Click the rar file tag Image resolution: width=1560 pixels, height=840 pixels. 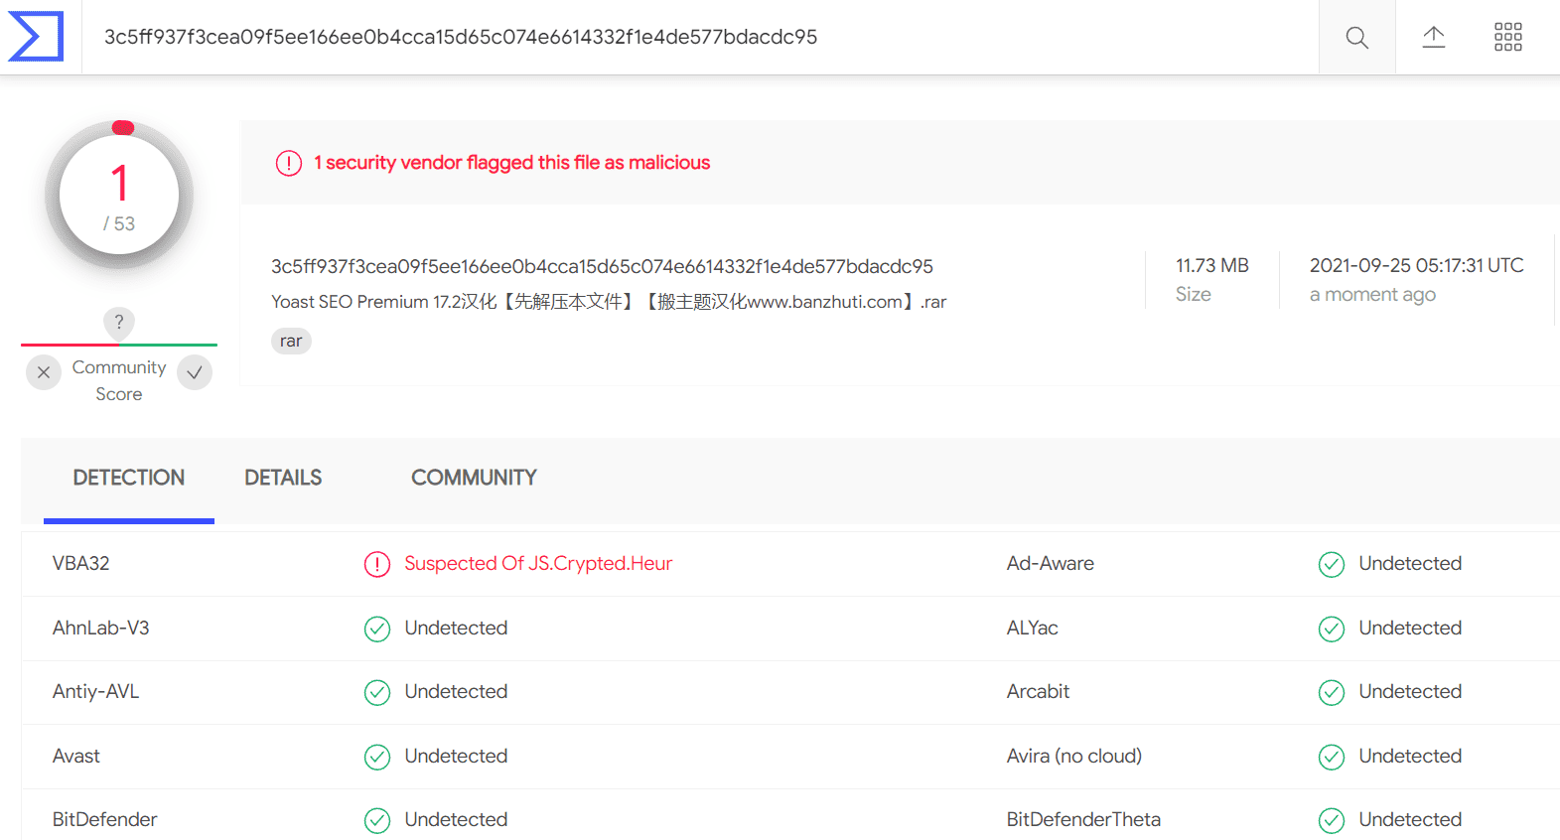pyautogui.click(x=291, y=341)
